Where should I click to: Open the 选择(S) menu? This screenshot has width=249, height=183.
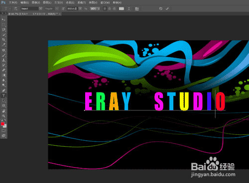70,2
